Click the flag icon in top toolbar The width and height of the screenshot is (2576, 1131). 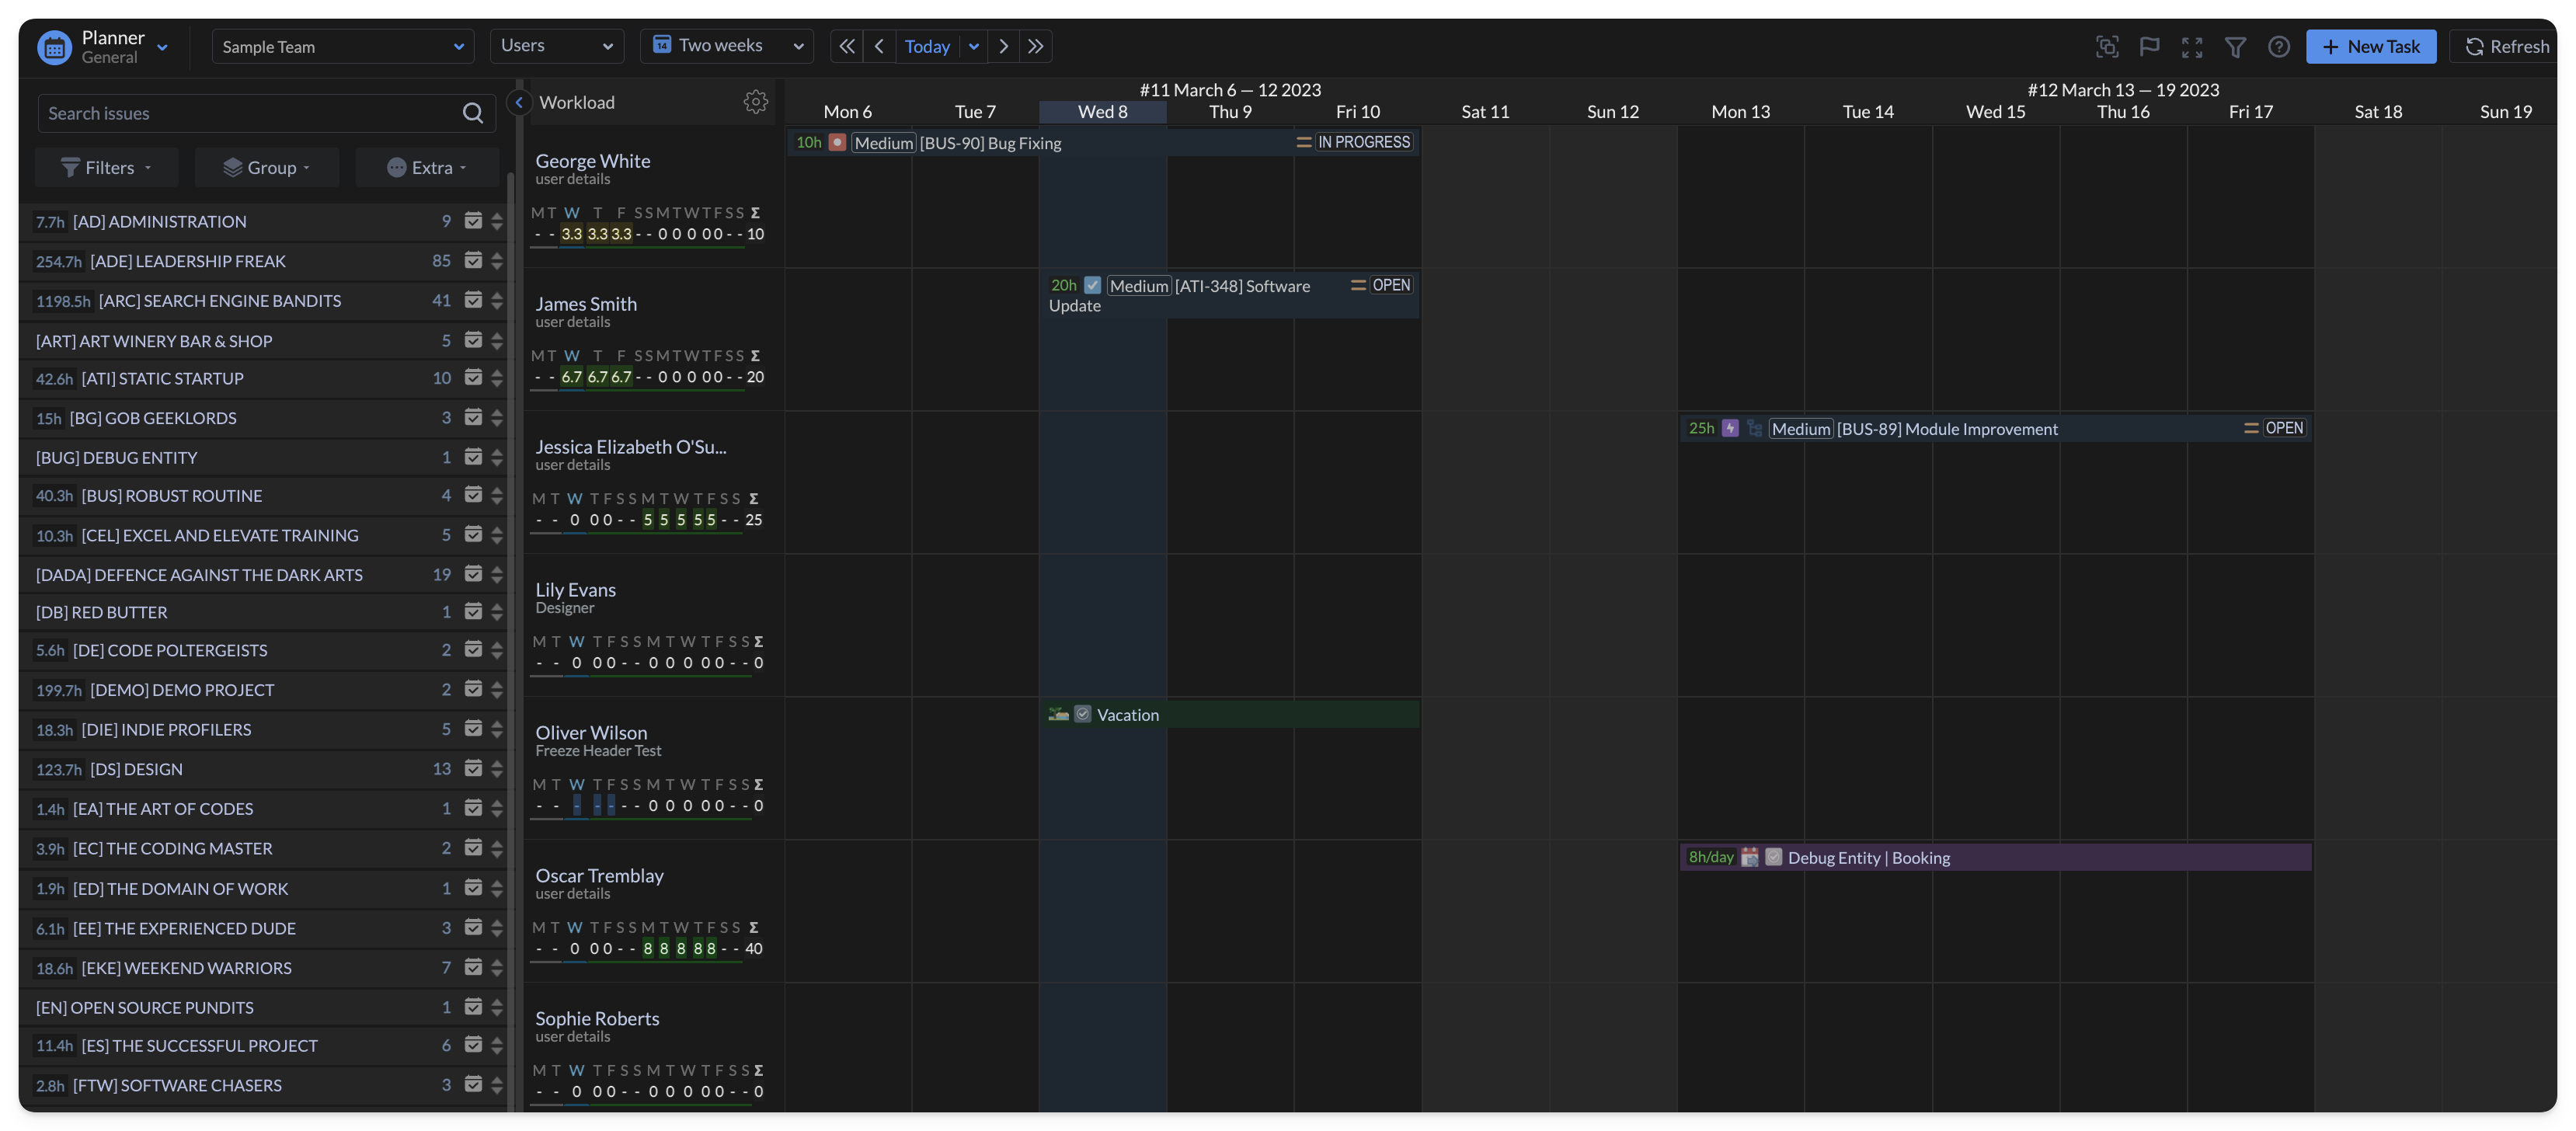pos(2149,46)
